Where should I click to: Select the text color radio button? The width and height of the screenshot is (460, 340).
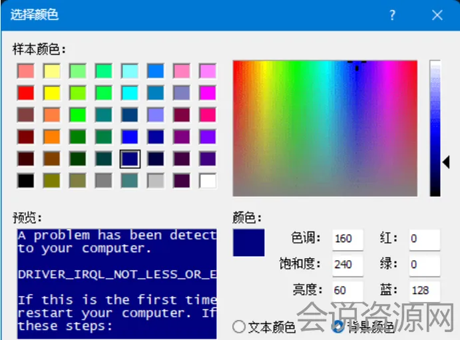[x=240, y=327]
